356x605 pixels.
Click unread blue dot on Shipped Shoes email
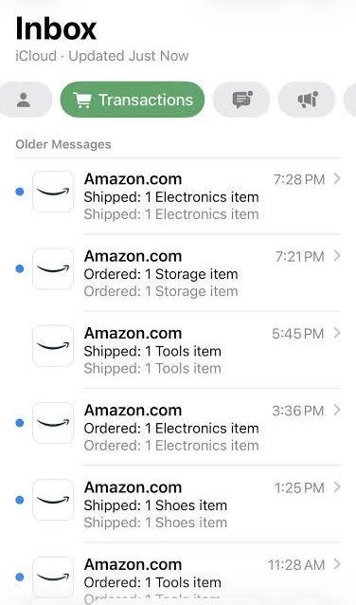pos(20,500)
